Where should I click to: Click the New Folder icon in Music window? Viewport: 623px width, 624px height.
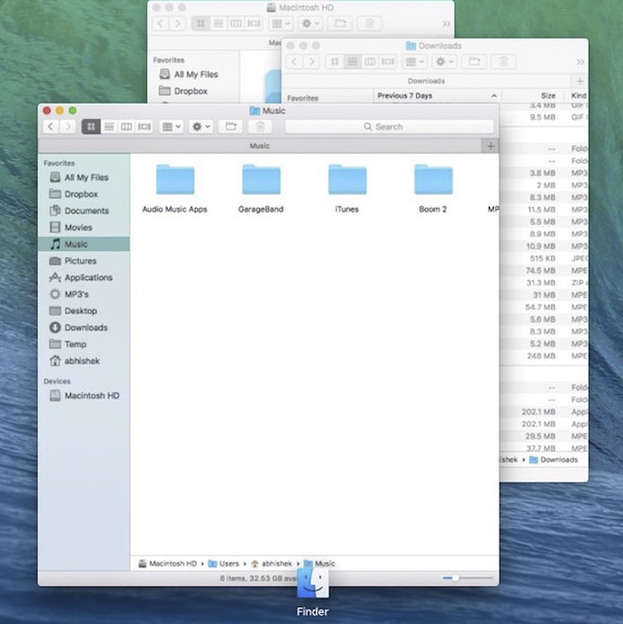point(230,126)
